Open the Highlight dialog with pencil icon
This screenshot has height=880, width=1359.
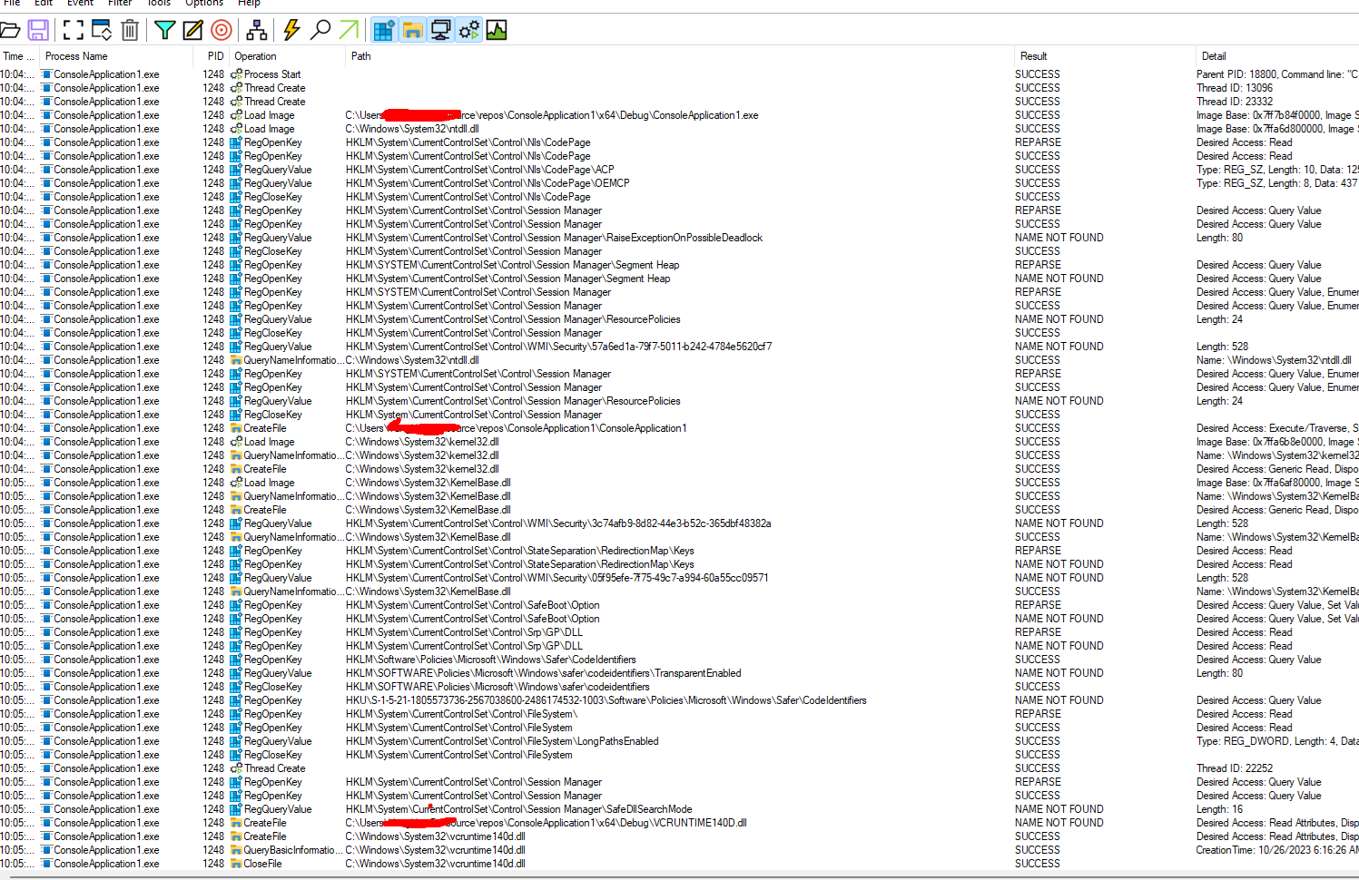click(x=192, y=30)
